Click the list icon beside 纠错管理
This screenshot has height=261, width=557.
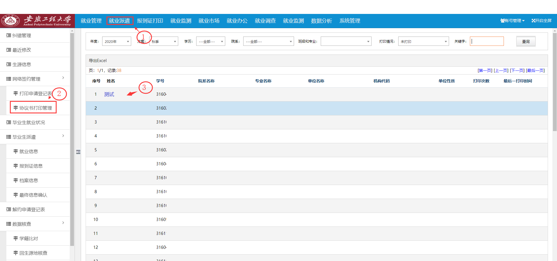pos(9,35)
